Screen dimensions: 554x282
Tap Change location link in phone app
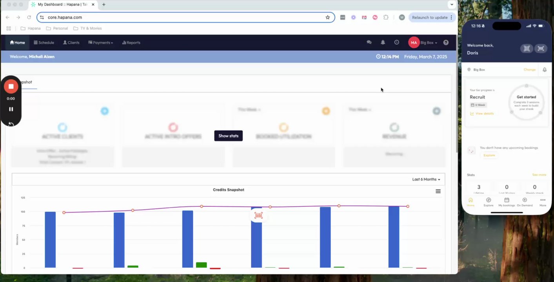pos(529,70)
